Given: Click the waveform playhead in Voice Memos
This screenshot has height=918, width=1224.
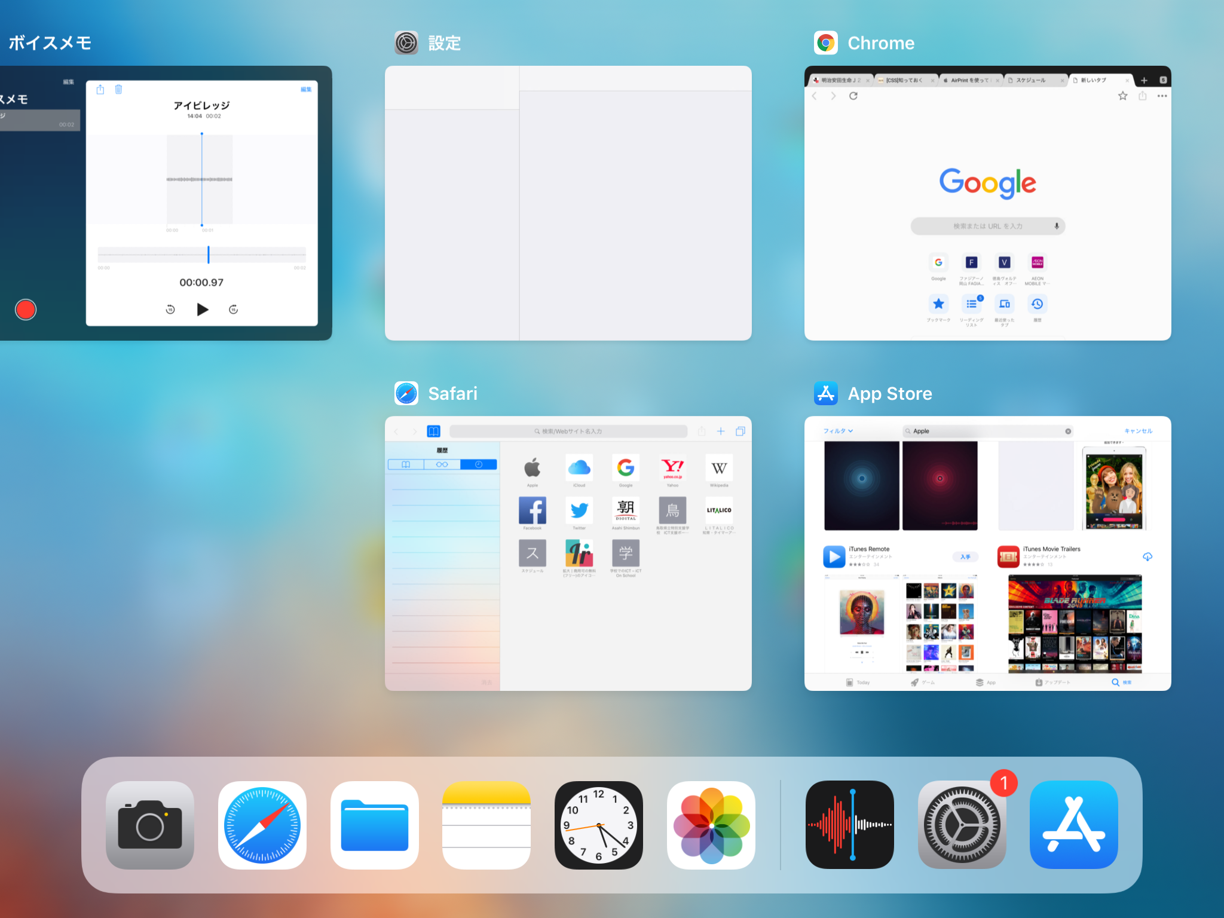Looking at the screenshot, I should point(202,179).
